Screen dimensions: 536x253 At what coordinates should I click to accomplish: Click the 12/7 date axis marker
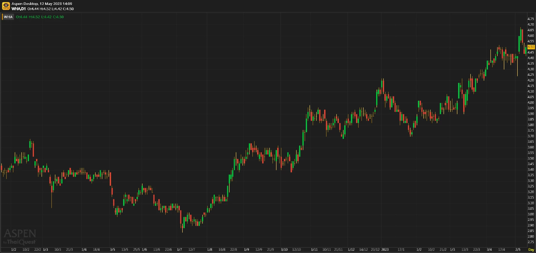pos(192,249)
